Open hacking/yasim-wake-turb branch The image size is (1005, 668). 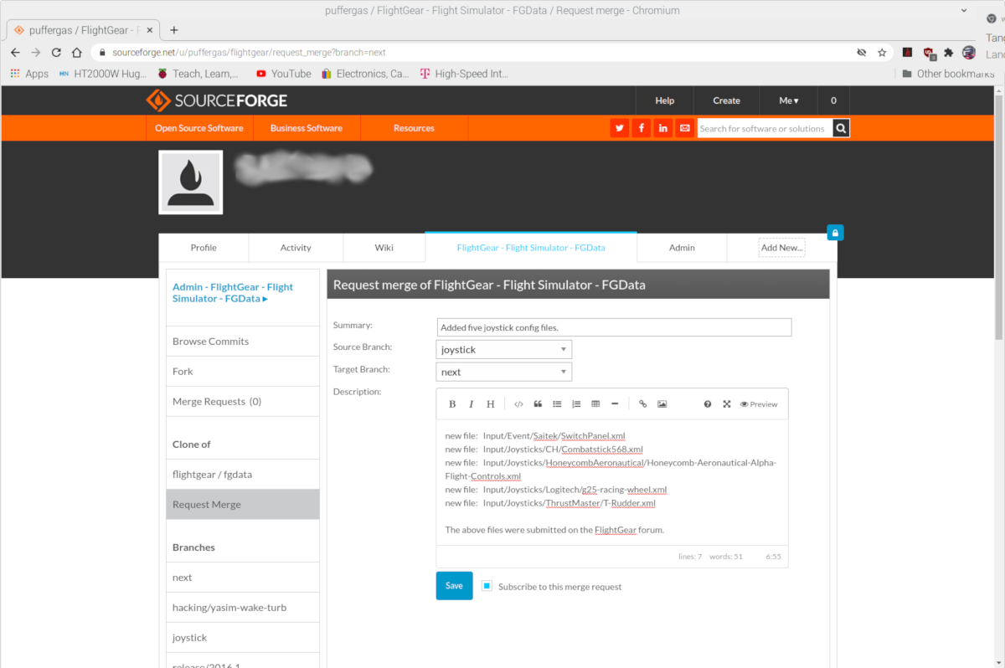point(243,607)
